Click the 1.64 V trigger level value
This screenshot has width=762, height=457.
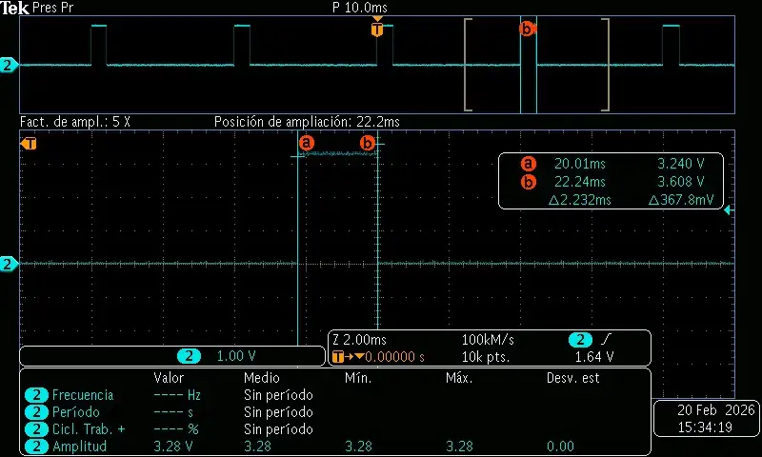click(x=594, y=357)
